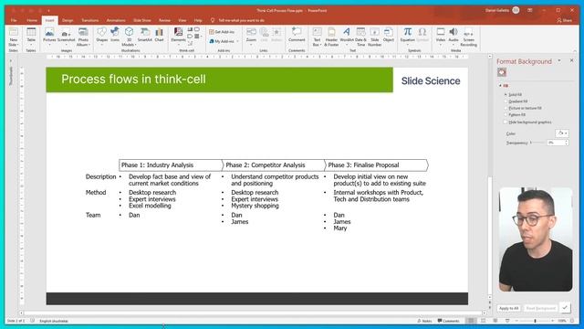Image resolution: width=584 pixels, height=329 pixels.
Task: Switch to the Slide Show tab
Action: pos(142,20)
